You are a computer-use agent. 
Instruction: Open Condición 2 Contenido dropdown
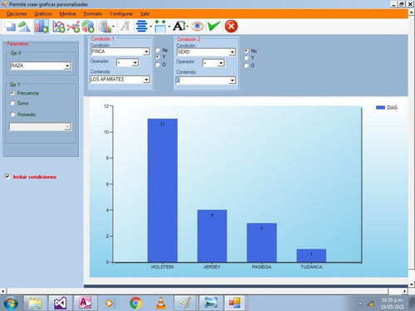232,80
